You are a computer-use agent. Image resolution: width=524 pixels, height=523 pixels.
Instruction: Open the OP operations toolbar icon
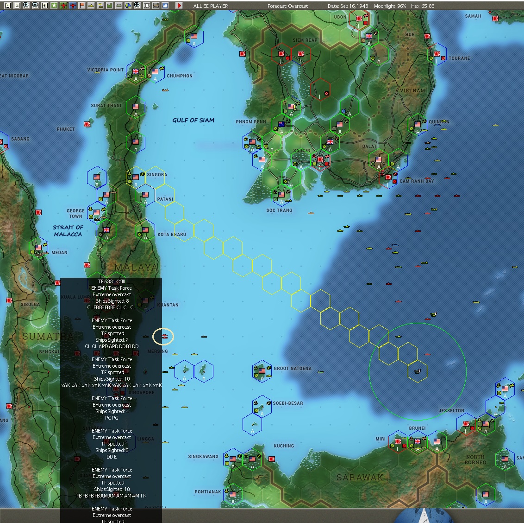147,6
